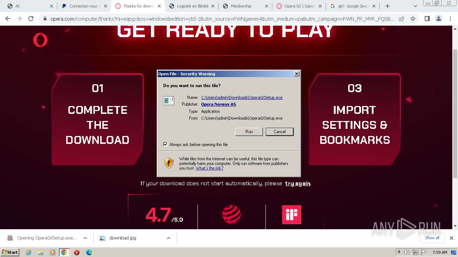Open Windows Explorer folder from the taskbar
Screen dimensions: 458x257
click(x=40, y=252)
